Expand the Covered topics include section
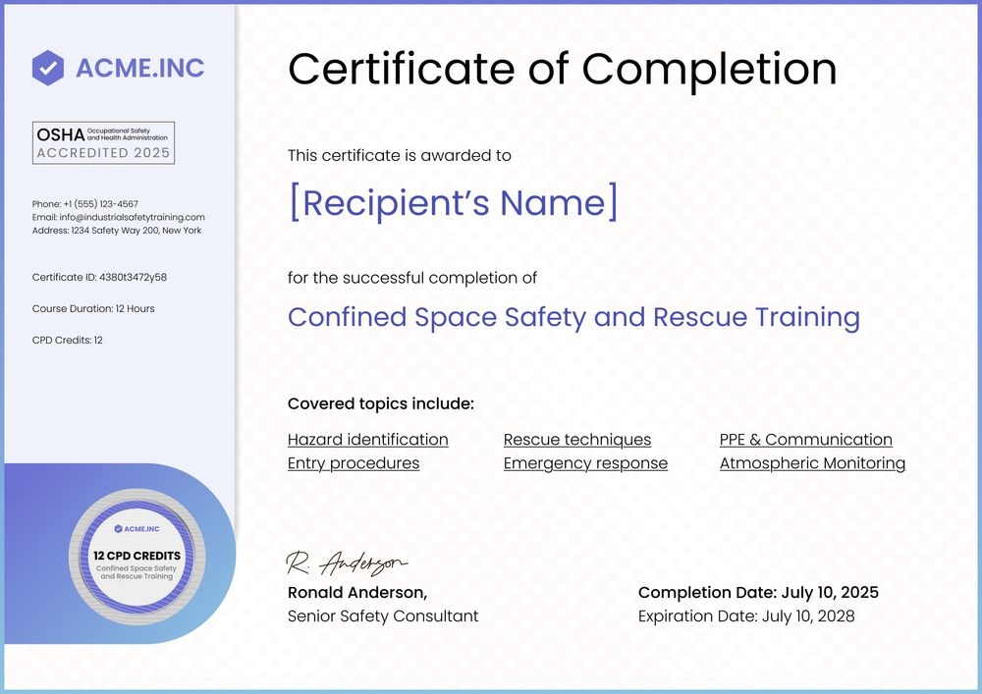Image resolution: width=982 pixels, height=694 pixels. click(x=380, y=403)
